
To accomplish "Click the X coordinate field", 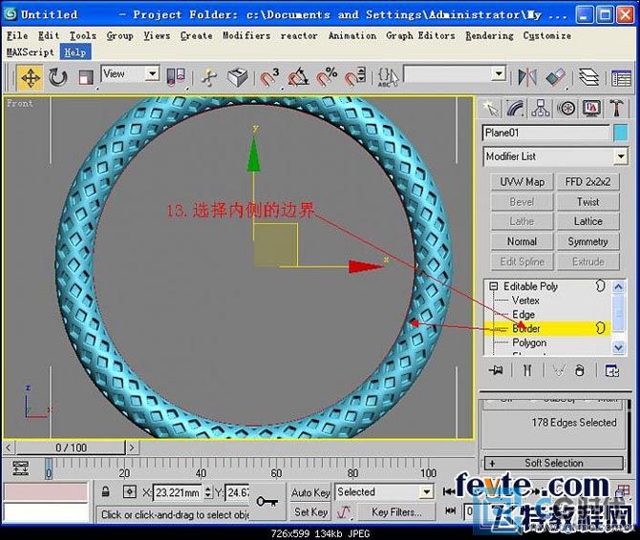I will [x=178, y=492].
